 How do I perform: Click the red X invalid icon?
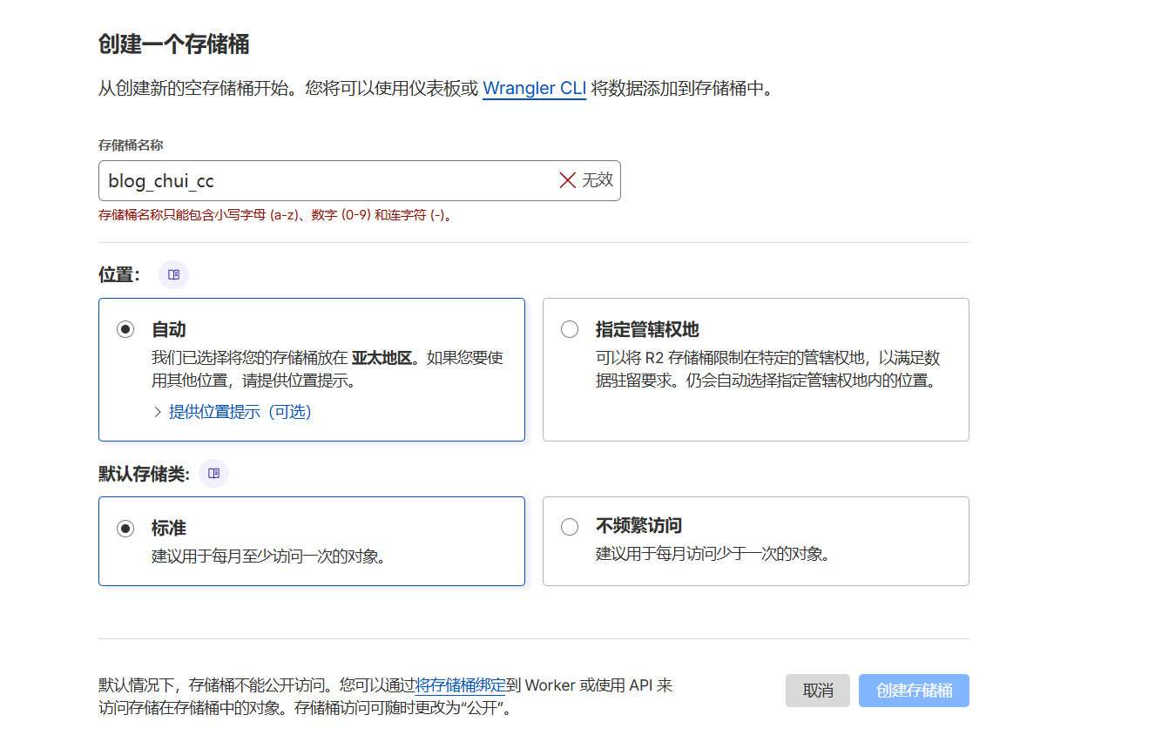(567, 180)
